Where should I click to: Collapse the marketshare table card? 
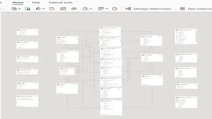105,114
